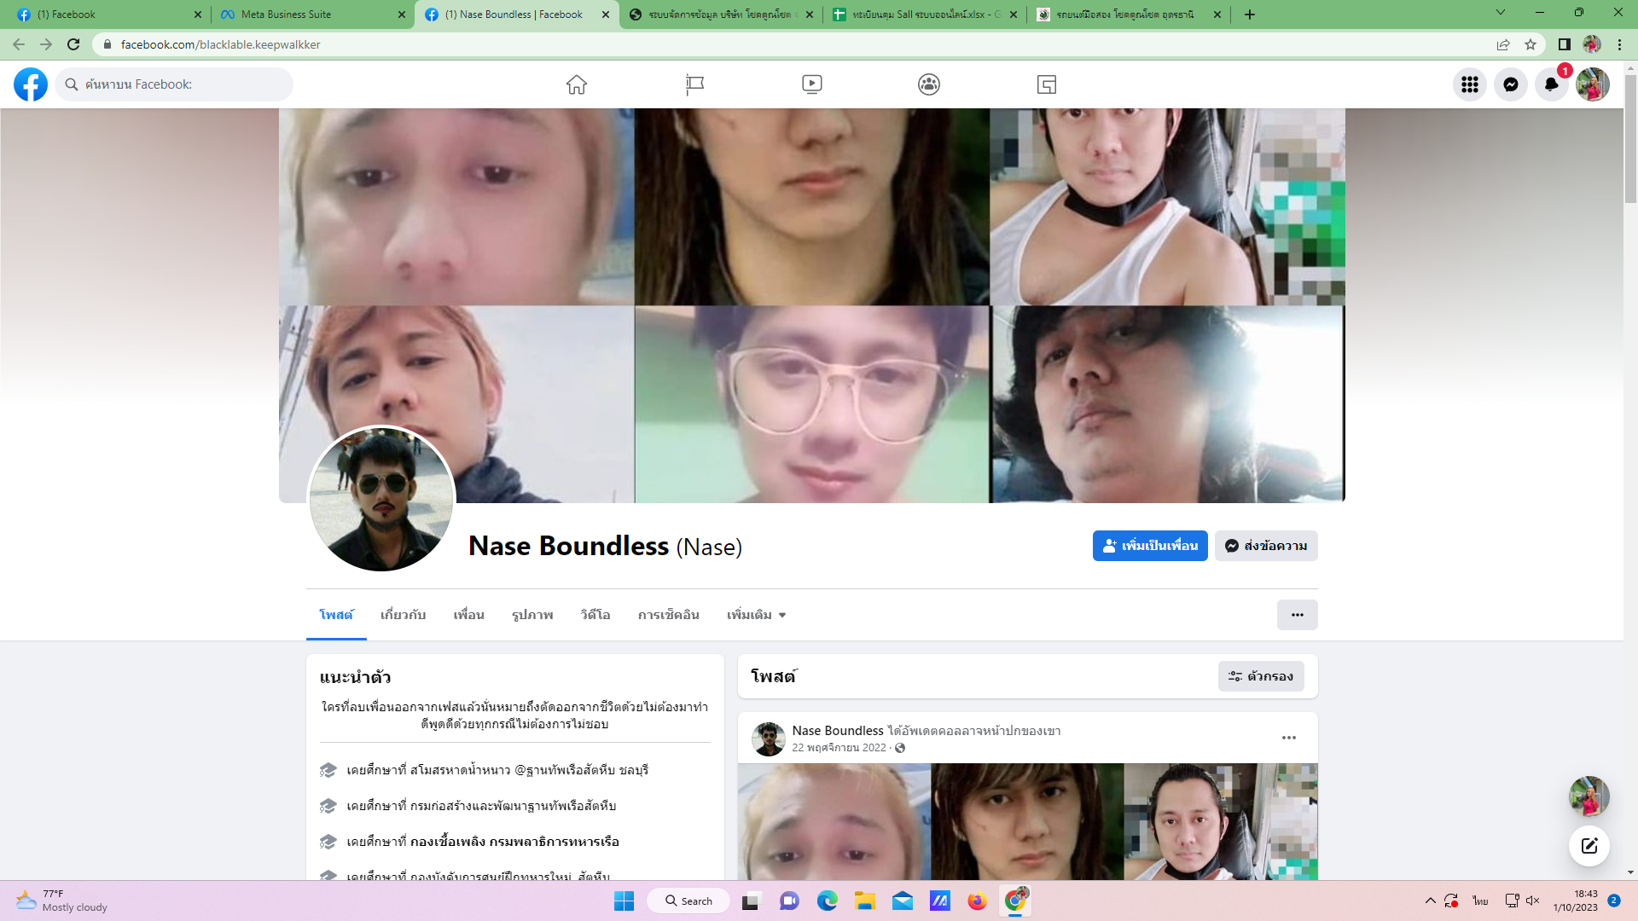Image resolution: width=1638 pixels, height=921 pixels.
Task: Open the Pages flag icon
Action: pos(694,84)
